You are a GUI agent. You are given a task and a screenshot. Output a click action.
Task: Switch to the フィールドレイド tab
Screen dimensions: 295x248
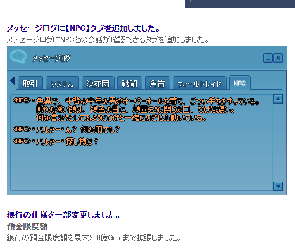click(199, 84)
